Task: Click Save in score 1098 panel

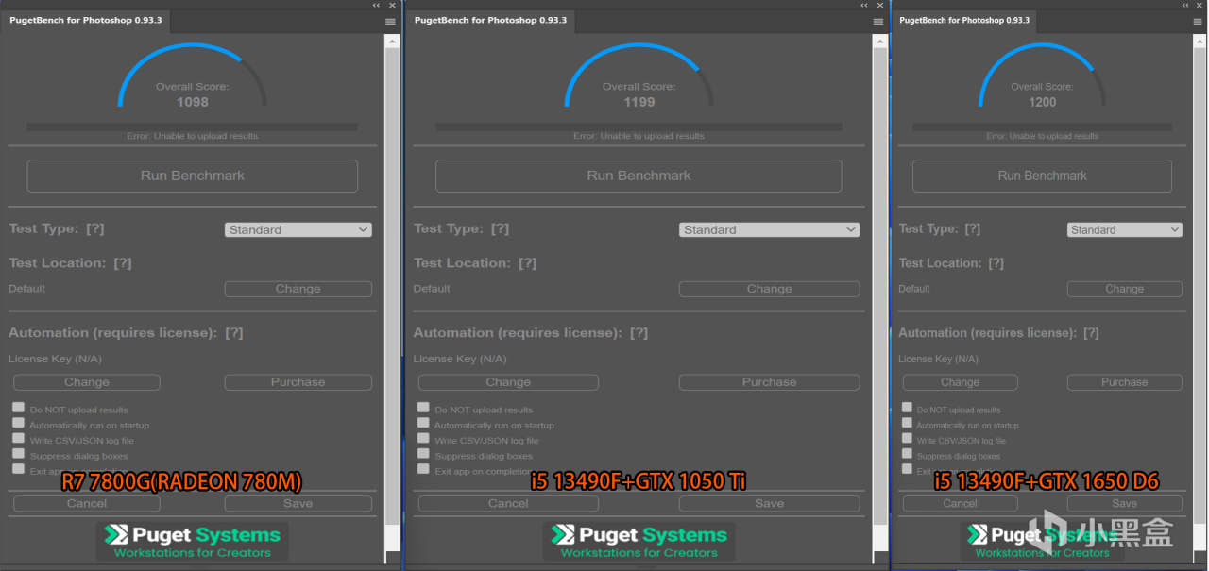Action: point(298,504)
